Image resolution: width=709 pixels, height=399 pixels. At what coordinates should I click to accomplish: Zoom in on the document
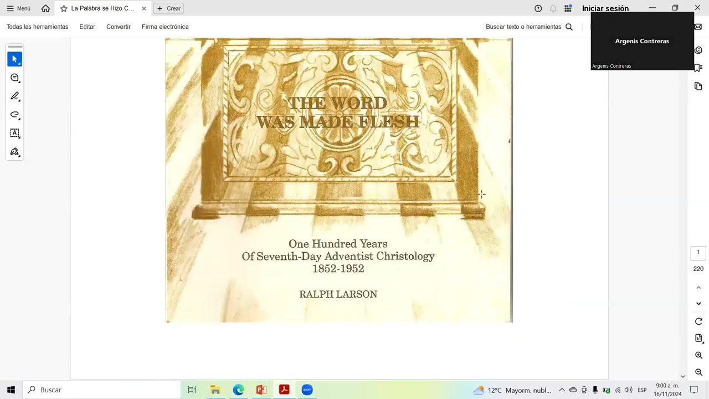[x=698, y=355]
